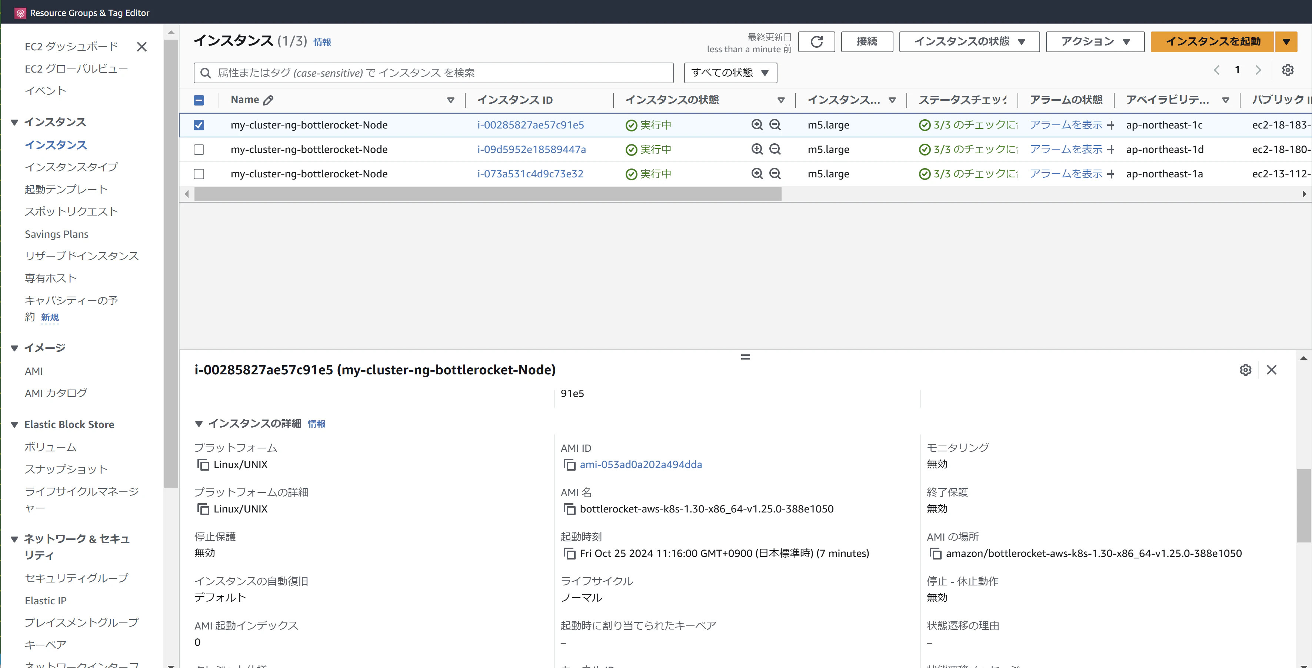
Task: Close the instance details panel
Action: [1271, 370]
